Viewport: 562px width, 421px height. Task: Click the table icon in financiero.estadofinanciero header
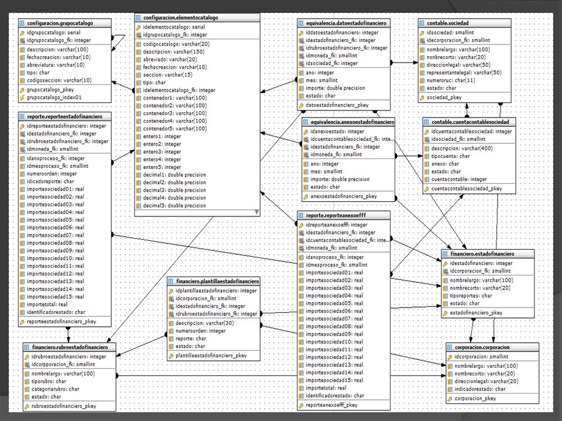[445, 254]
